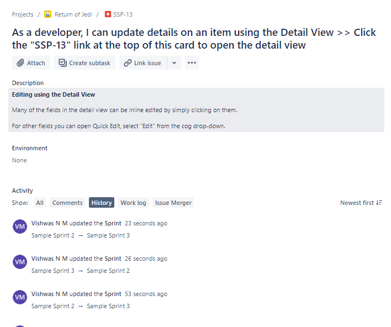This screenshot has width=391, height=327.
Task: Click the Link issue button
Action: coord(143,63)
